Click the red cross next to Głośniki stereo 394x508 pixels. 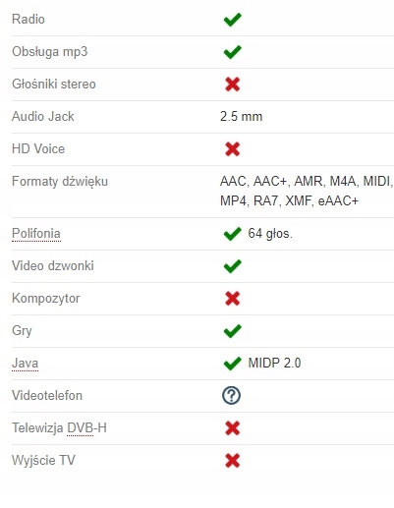pyautogui.click(x=232, y=85)
